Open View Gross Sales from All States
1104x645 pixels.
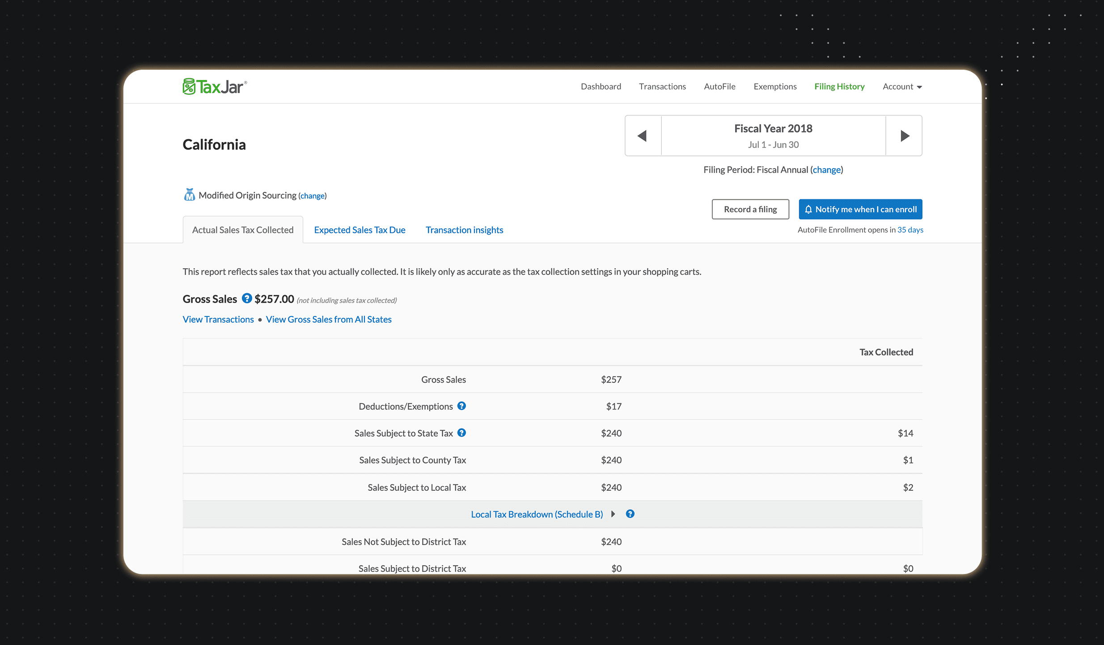coord(329,319)
